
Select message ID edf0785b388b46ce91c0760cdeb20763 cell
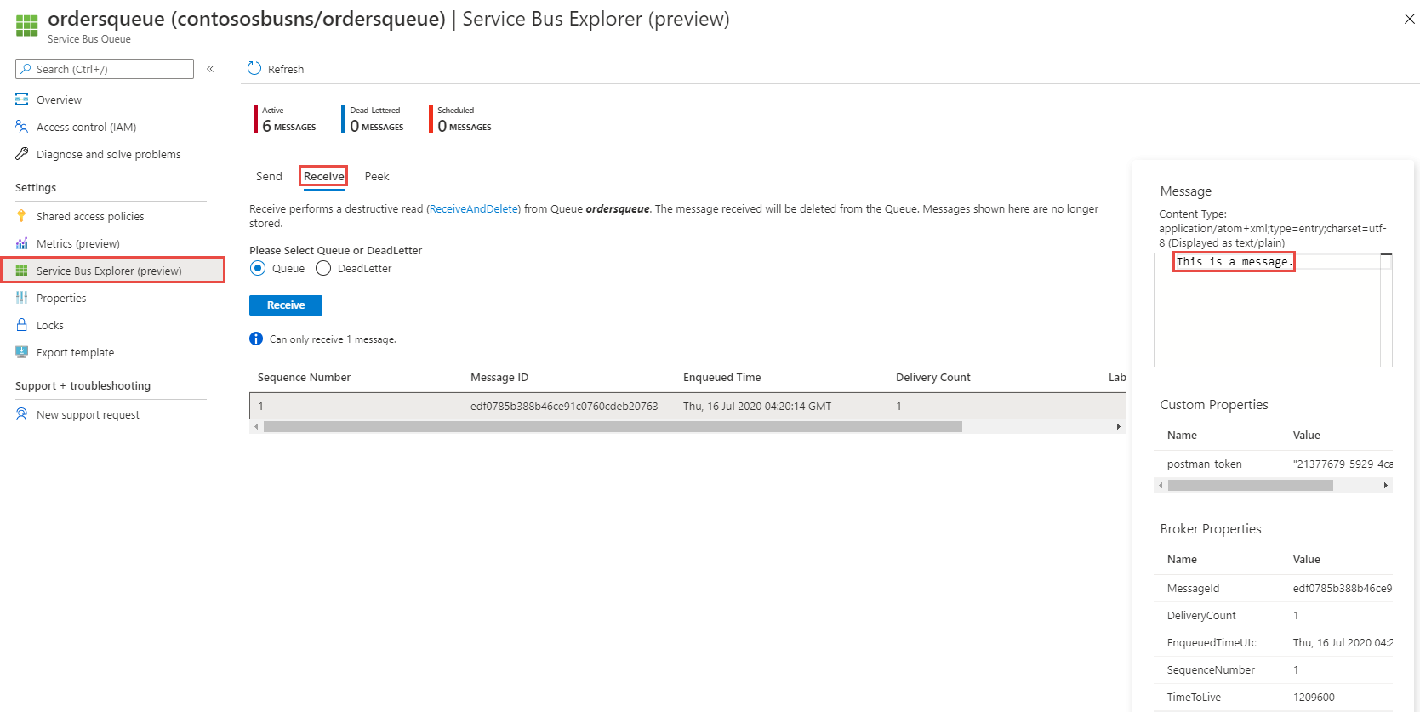coord(564,407)
